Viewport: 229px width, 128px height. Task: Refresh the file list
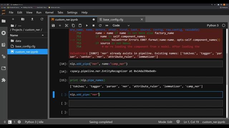(42, 19)
